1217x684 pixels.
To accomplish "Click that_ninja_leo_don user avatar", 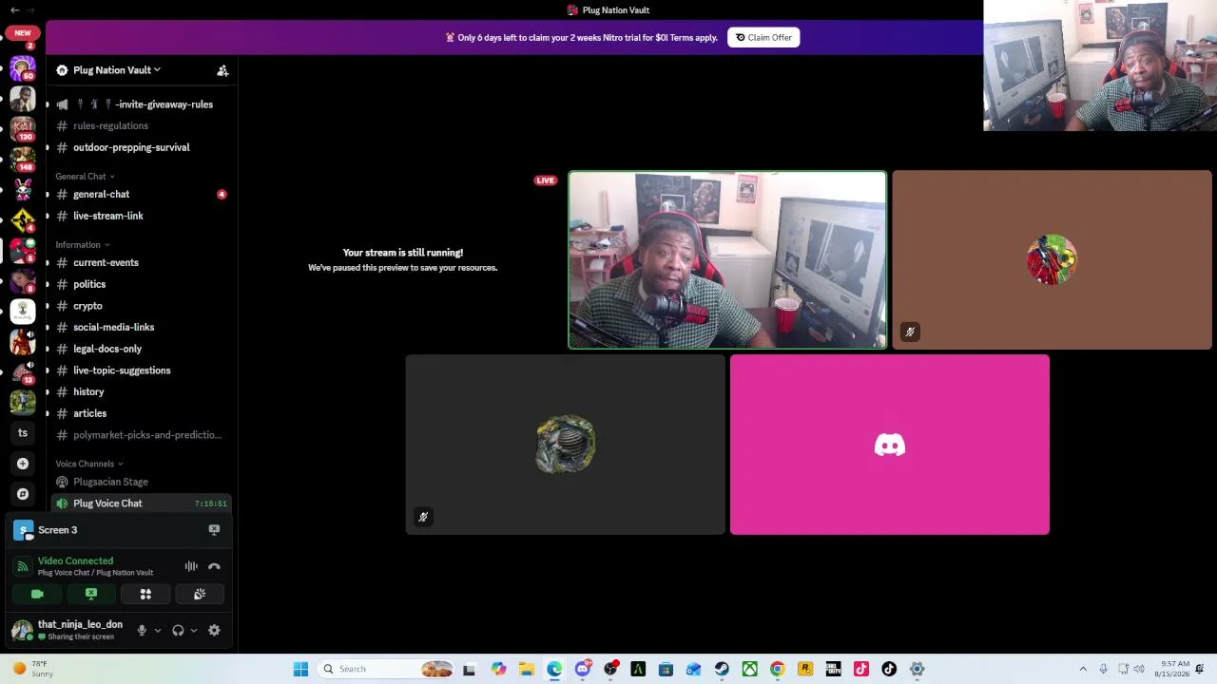I will tap(21, 630).
